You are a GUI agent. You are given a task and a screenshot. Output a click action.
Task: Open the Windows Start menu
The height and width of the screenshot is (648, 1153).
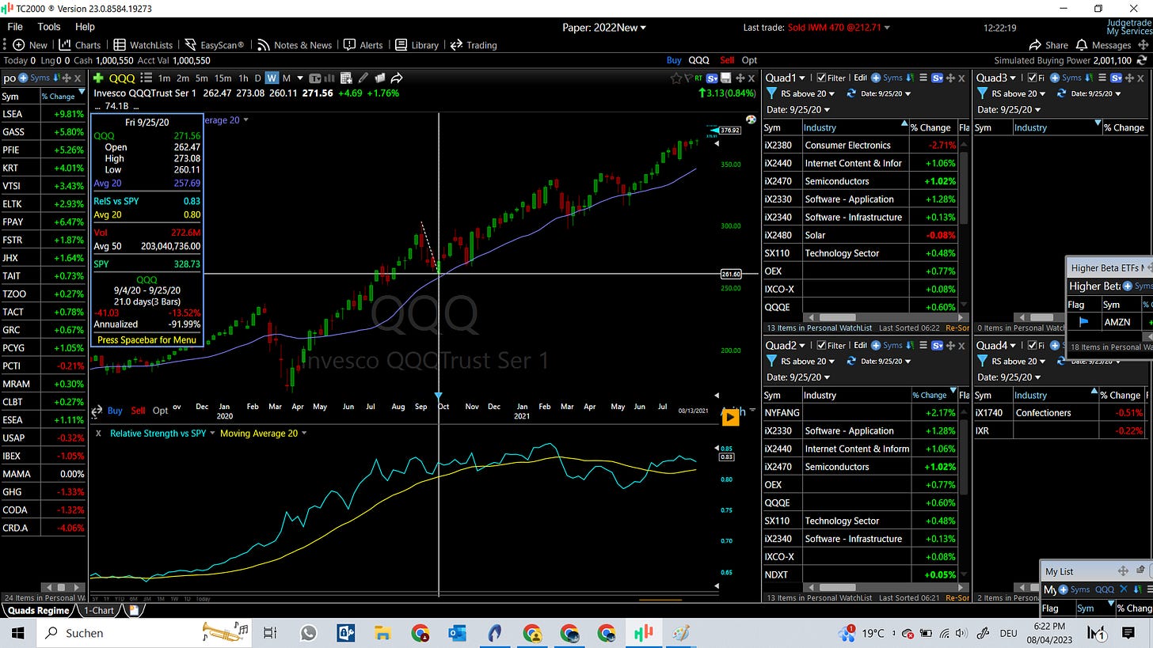17,633
